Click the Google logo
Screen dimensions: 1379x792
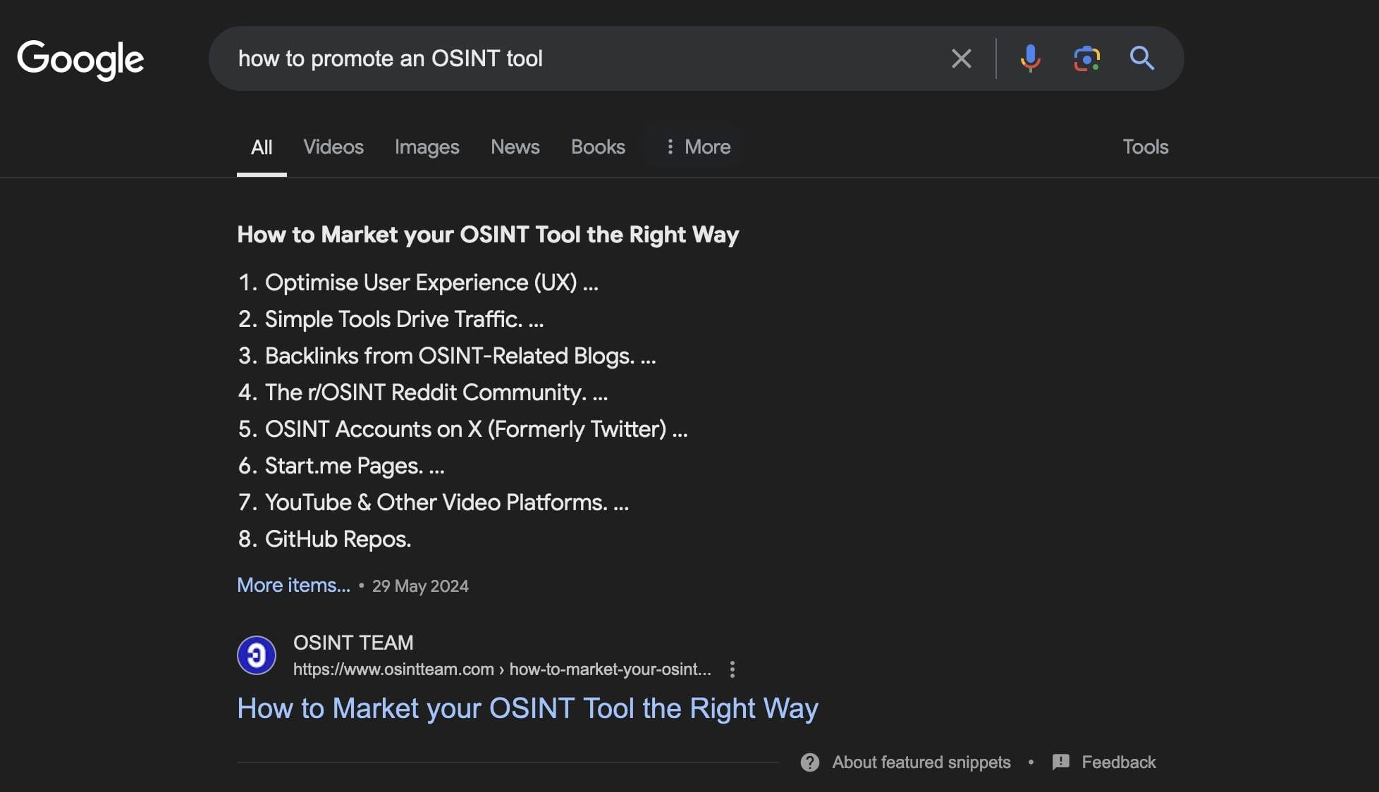(x=80, y=59)
